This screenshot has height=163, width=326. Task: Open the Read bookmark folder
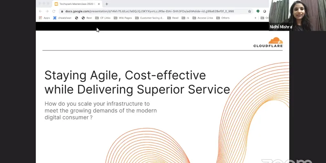click(173, 18)
